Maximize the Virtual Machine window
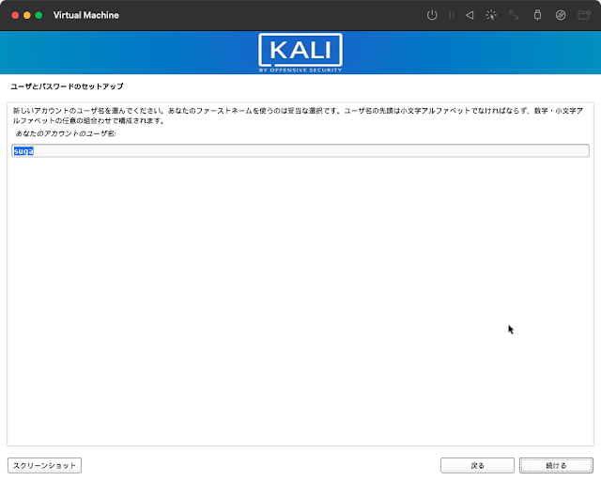Viewport: 601px width, 481px height. [x=39, y=15]
